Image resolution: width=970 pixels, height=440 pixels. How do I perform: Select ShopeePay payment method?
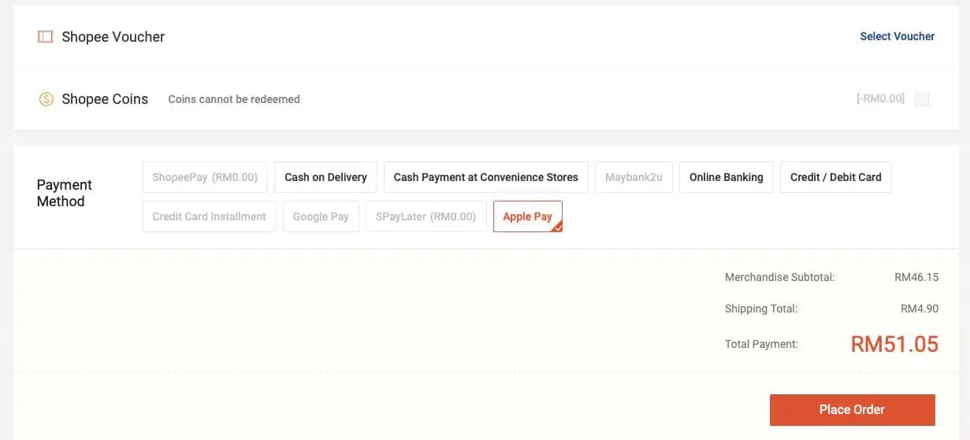(205, 177)
